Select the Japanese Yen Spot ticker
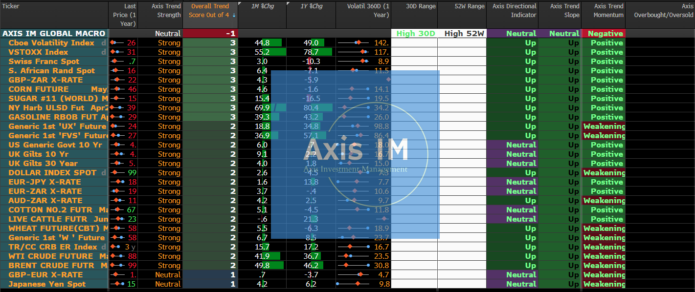The width and height of the screenshot is (695, 292). (47, 284)
